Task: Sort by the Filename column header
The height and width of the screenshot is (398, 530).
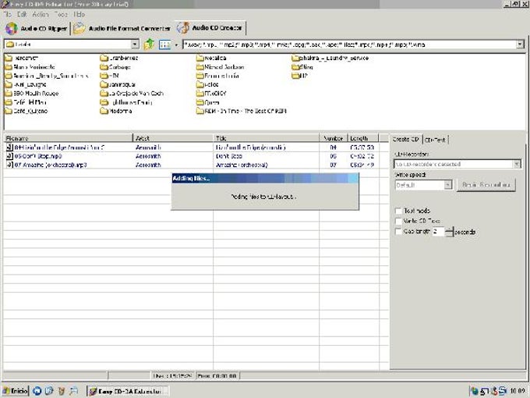Action: point(69,138)
